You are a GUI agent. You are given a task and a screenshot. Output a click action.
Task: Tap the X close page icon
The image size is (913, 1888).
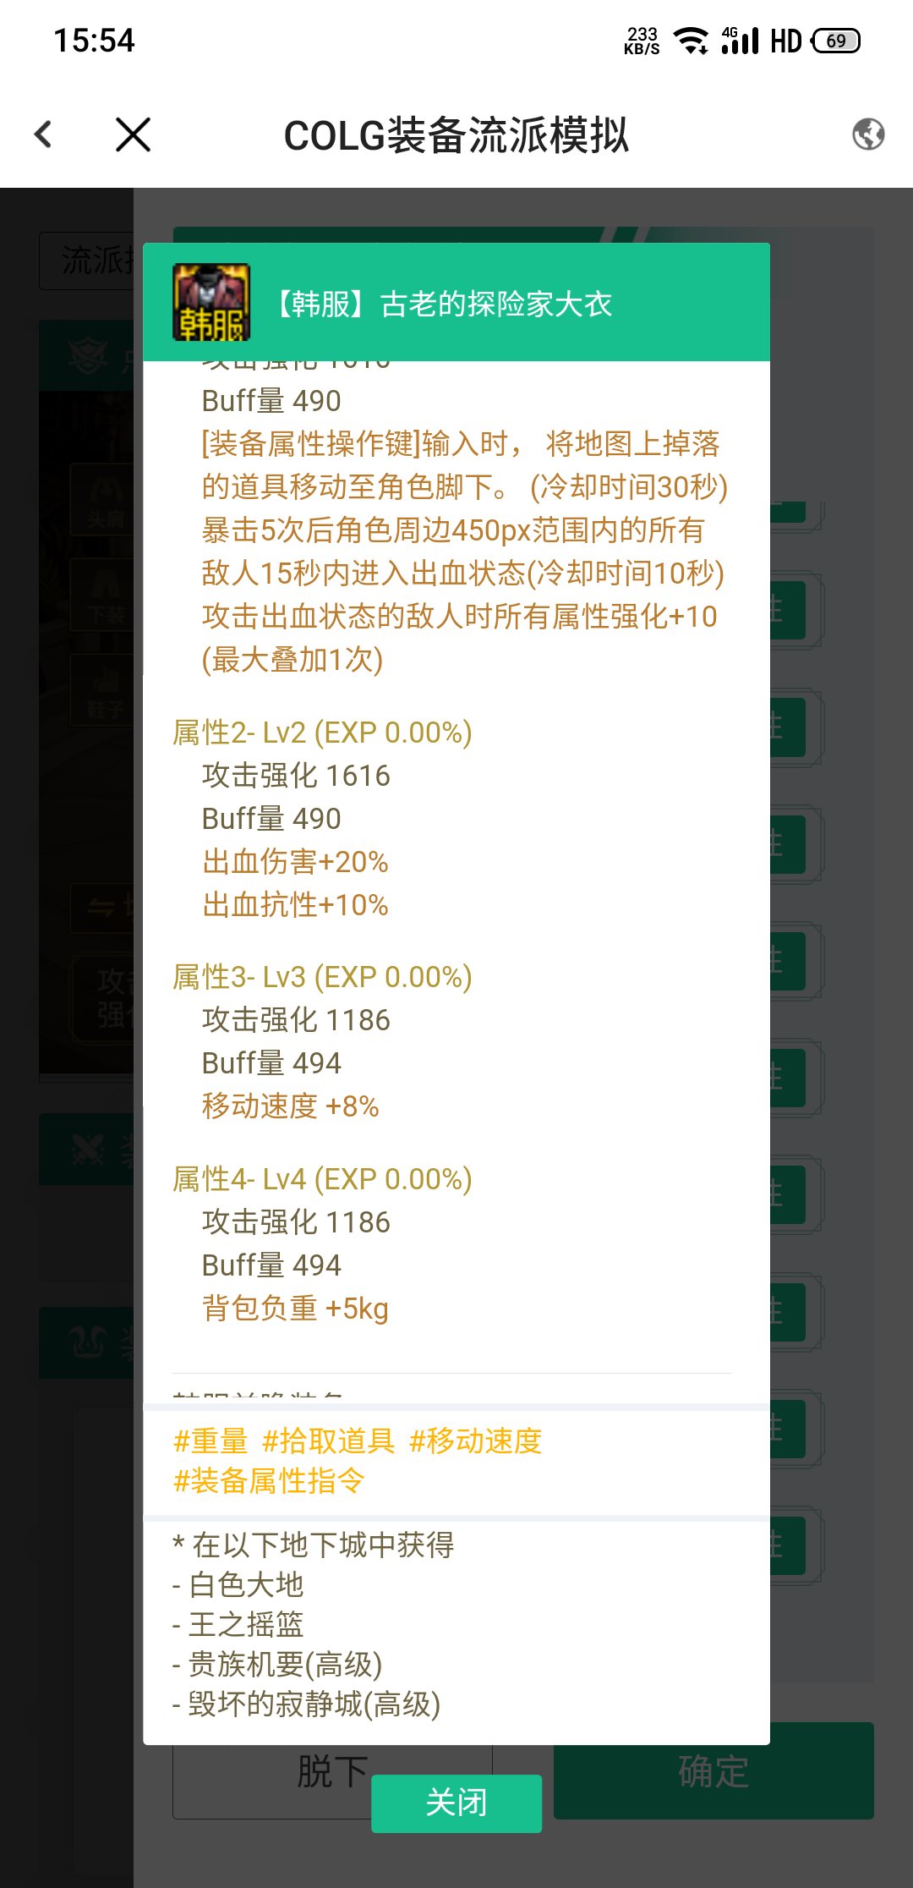(x=133, y=134)
